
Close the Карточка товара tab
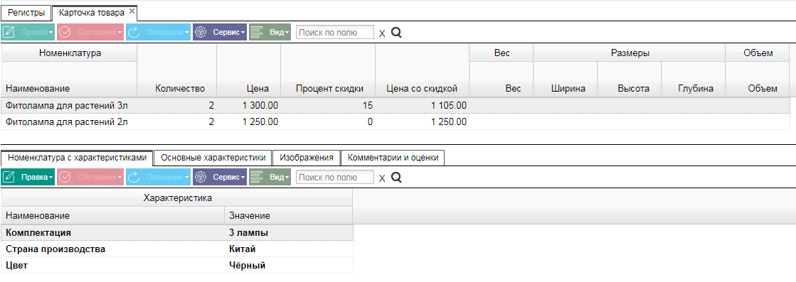[132, 11]
